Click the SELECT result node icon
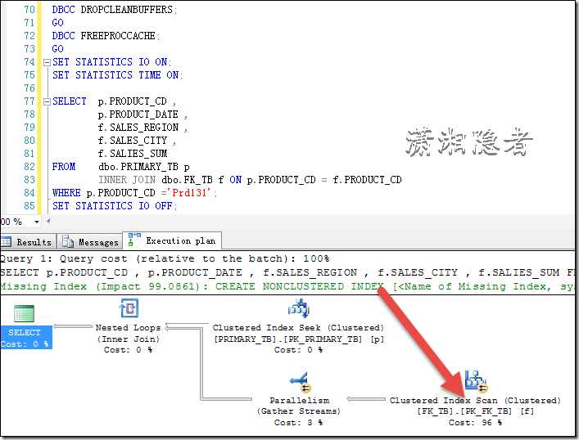The image size is (579, 440). (24, 313)
